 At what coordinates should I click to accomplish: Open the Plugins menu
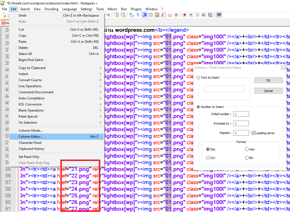tap(136, 9)
